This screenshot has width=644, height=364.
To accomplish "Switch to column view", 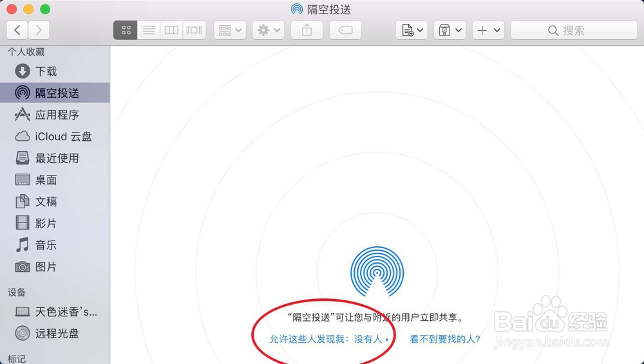I will coord(171,30).
